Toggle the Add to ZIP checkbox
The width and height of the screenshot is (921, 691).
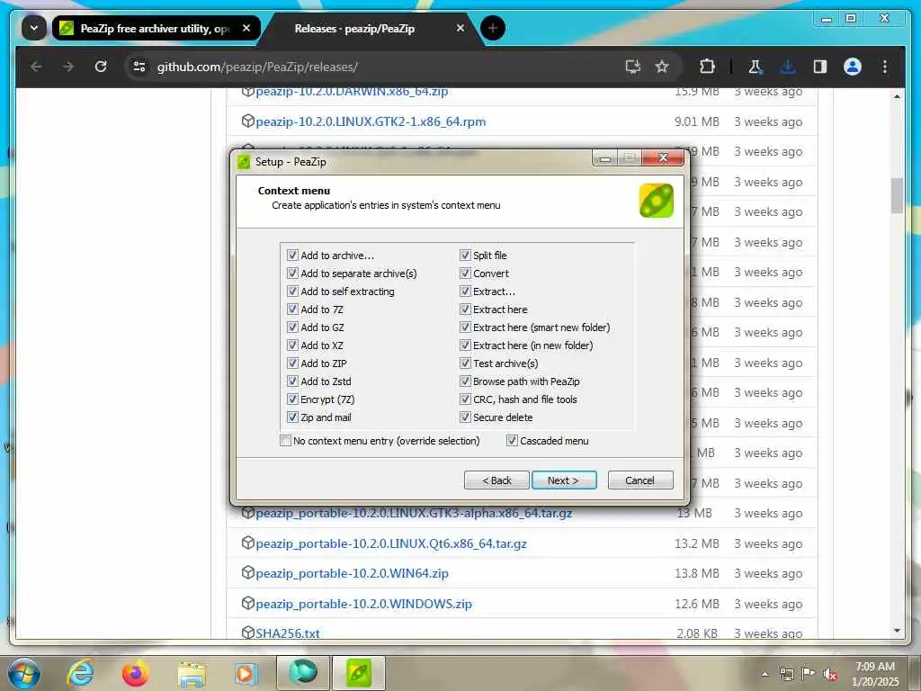coord(292,363)
